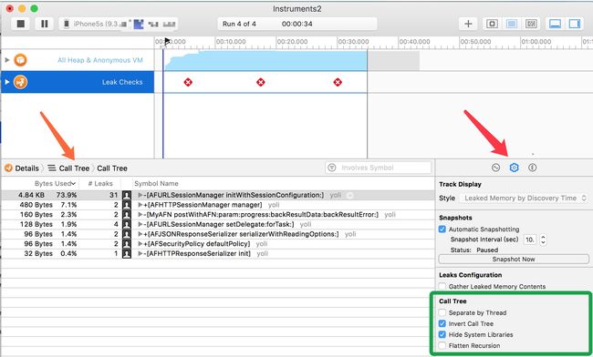The width and height of the screenshot is (593, 357).
Task: Select the second leak marker on the timeline
Action: click(261, 82)
